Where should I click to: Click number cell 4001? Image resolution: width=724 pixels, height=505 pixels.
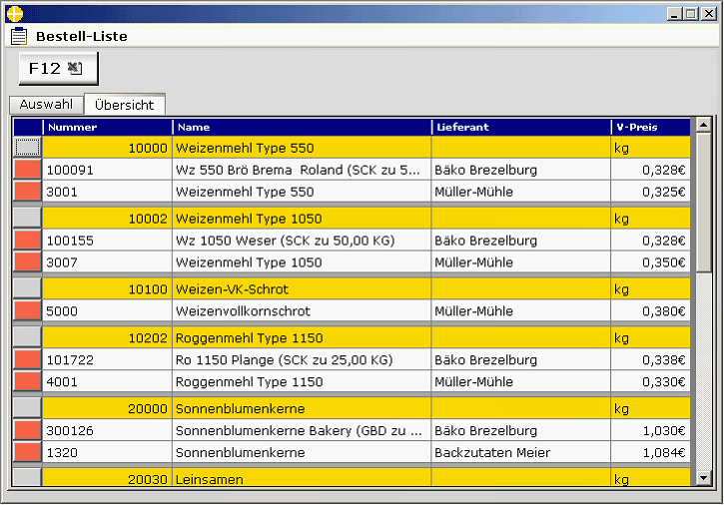coord(108,381)
